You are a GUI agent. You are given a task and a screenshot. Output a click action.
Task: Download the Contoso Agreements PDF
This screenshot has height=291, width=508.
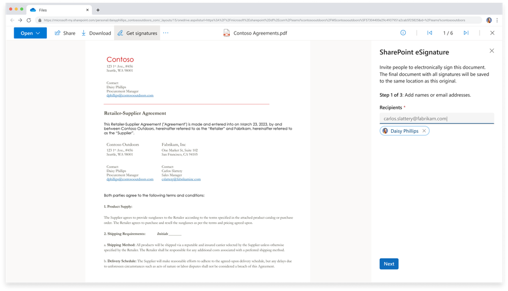tap(96, 33)
